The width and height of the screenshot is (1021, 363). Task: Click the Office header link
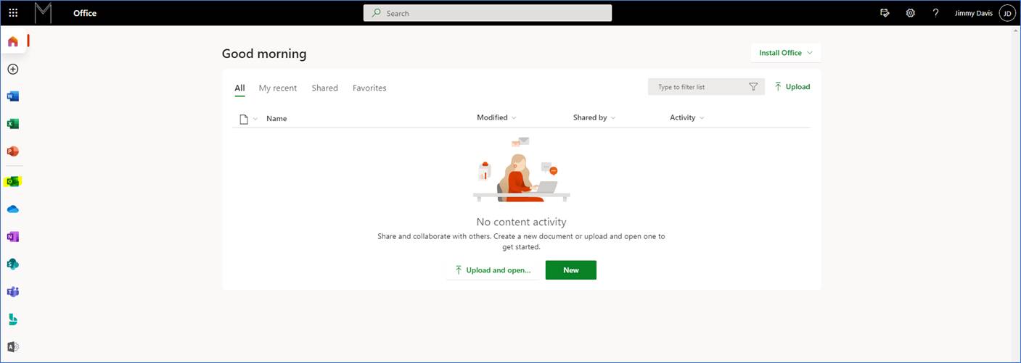85,13
